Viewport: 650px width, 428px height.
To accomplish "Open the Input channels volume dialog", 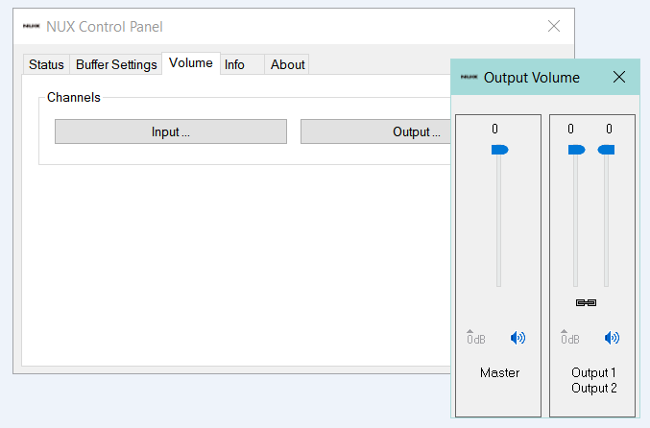I will coord(170,131).
